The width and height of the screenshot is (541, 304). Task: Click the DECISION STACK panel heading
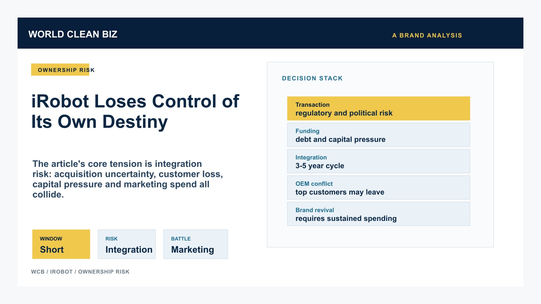click(312, 78)
